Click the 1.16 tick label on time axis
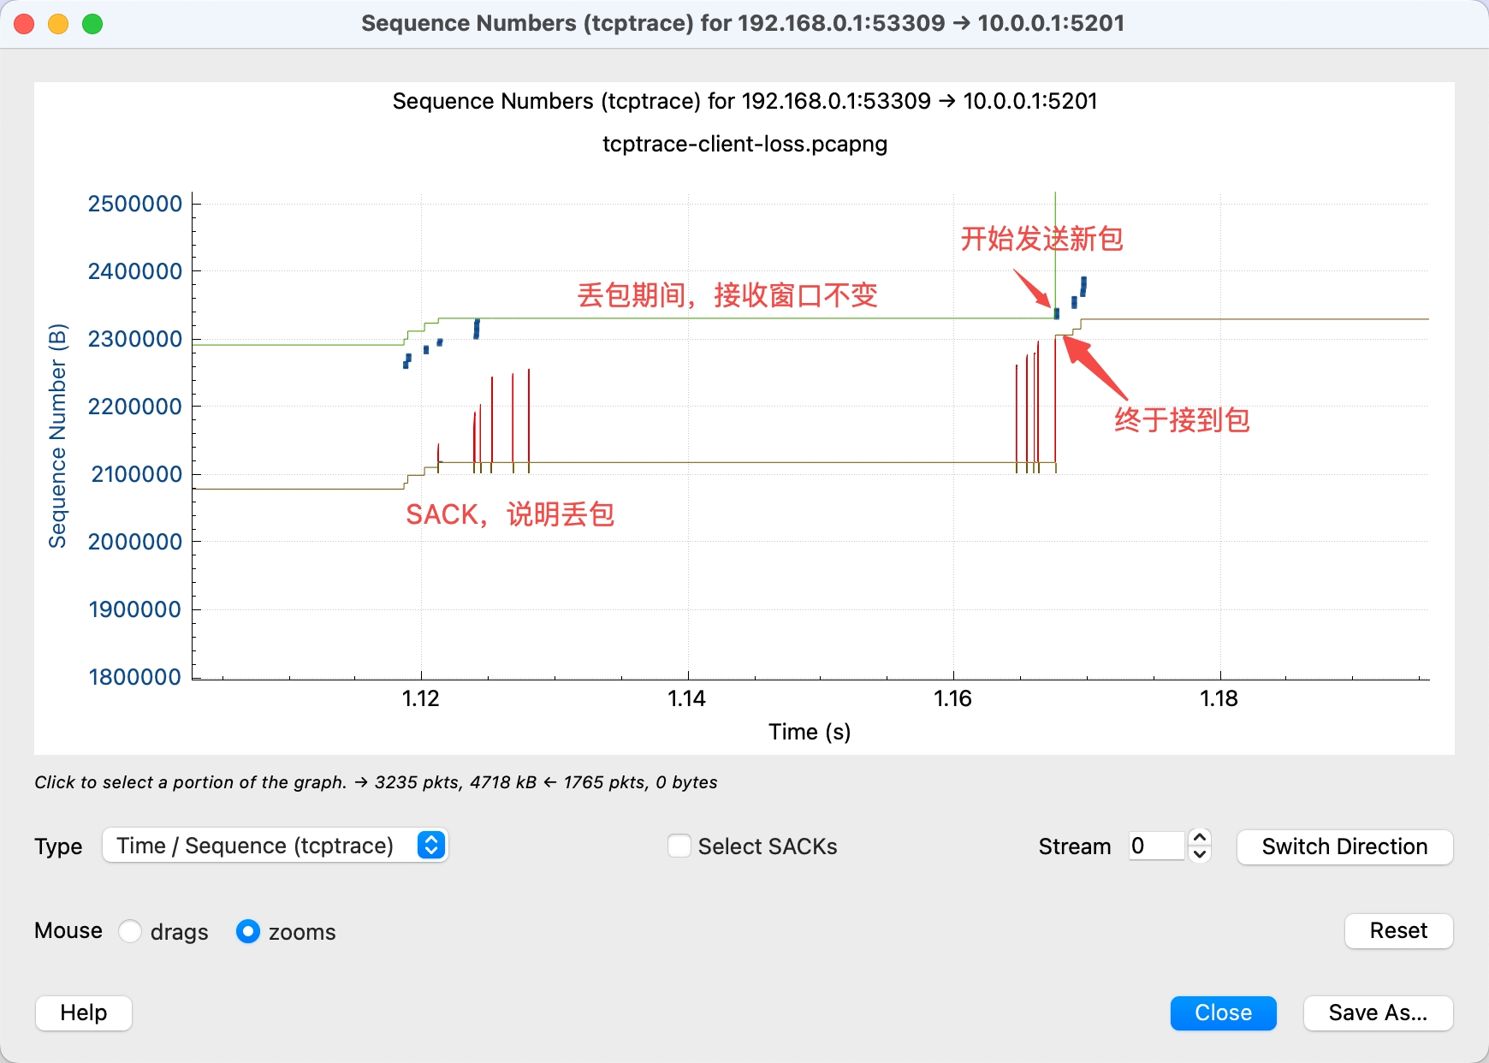The width and height of the screenshot is (1489, 1063). pos(952,698)
